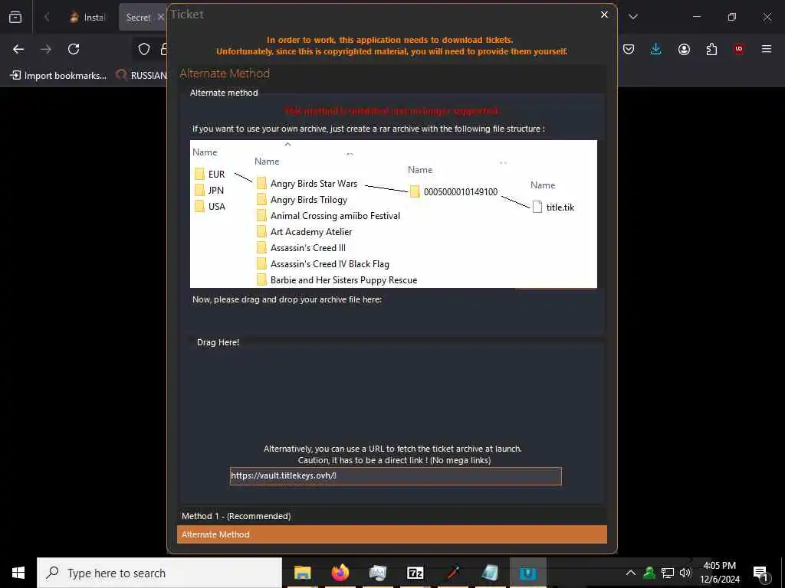The height and width of the screenshot is (588, 785).
Task: Restore down the Firefox window
Action: (732, 17)
